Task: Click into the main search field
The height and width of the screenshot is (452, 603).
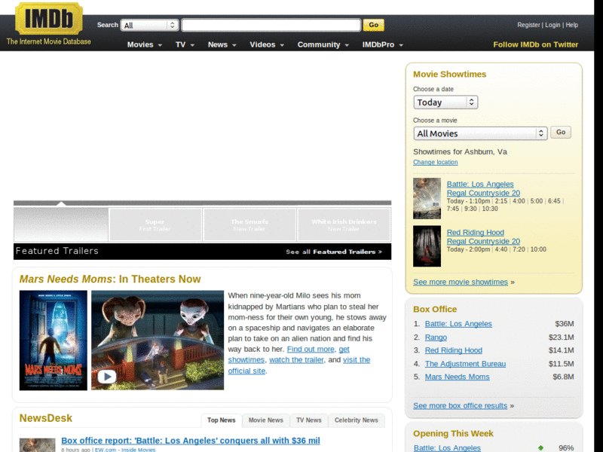Action: click(271, 26)
